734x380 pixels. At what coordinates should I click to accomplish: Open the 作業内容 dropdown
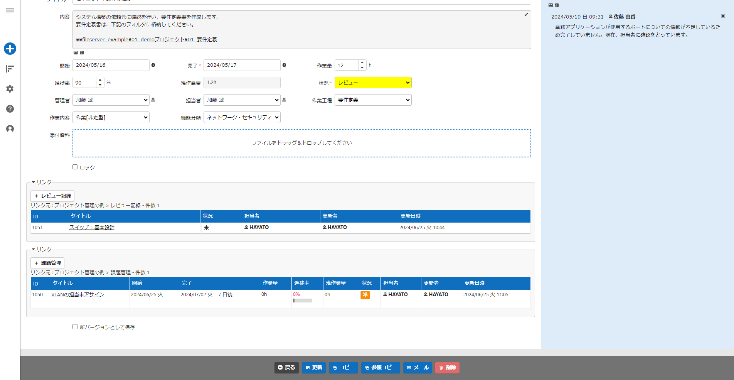point(111,117)
